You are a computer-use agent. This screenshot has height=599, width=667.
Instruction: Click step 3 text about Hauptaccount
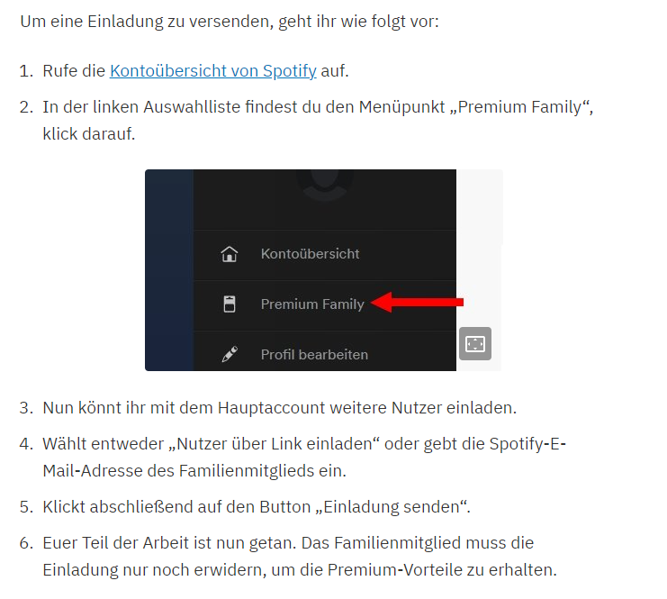coord(279,408)
